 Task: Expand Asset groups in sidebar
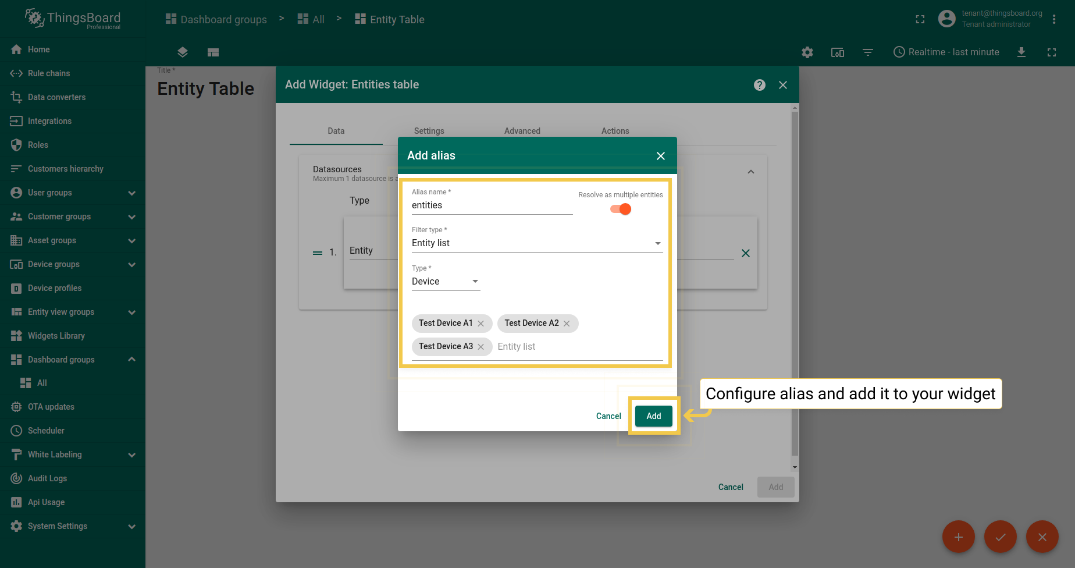[132, 240]
